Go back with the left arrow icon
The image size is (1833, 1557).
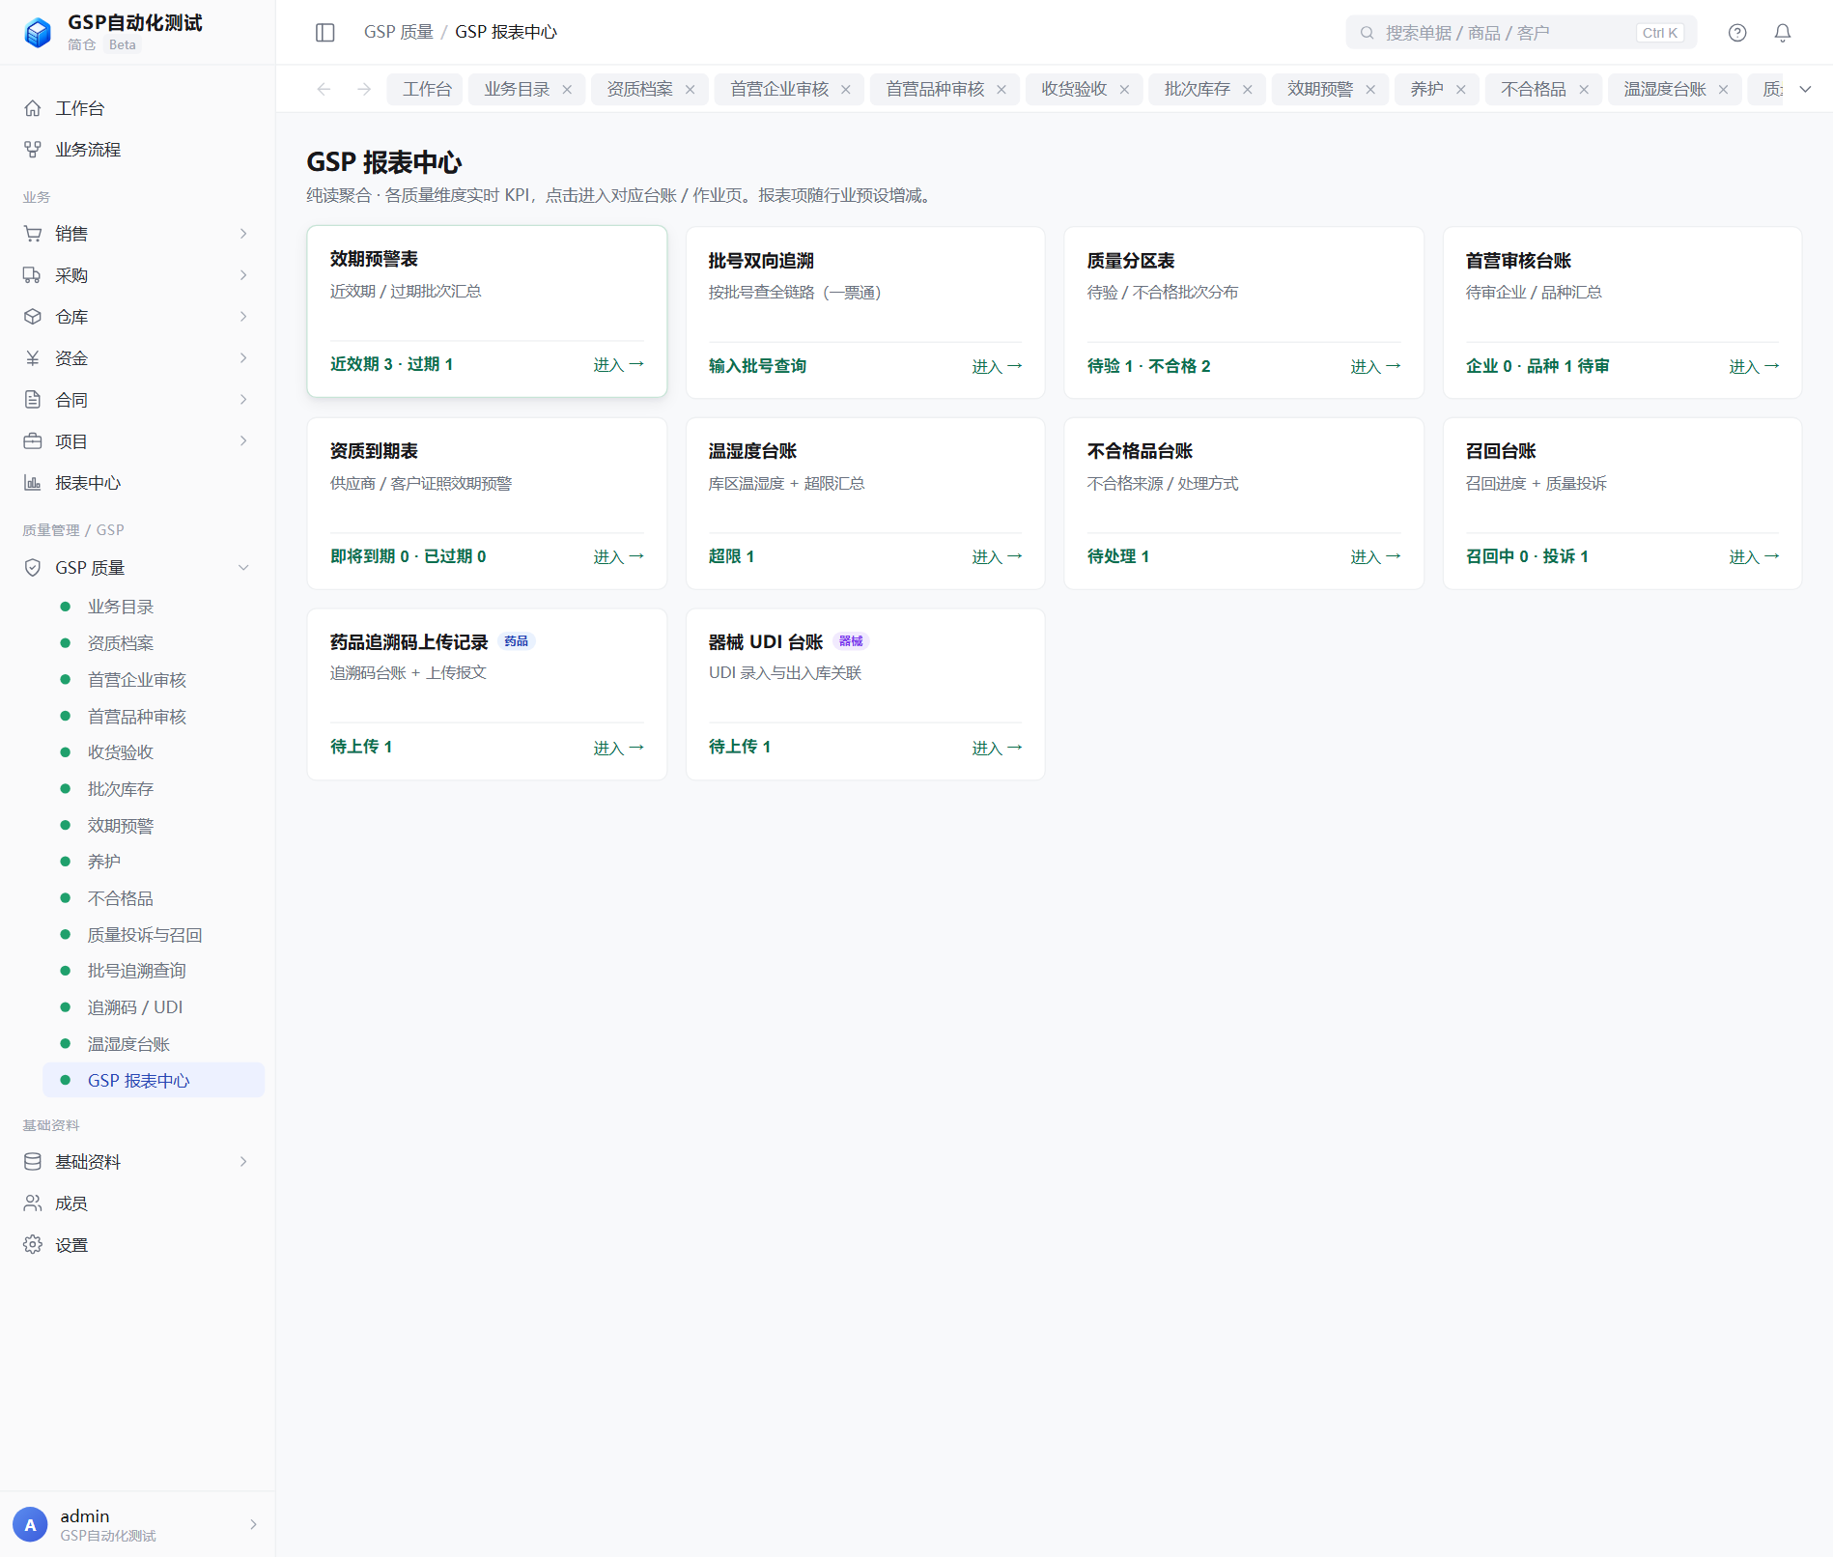[x=324, y=89]
